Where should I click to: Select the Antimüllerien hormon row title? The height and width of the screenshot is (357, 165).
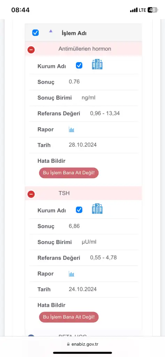point(85,49)
